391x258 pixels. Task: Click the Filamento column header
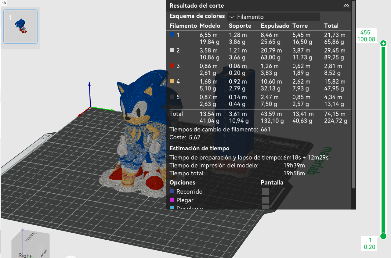[183, 26]
